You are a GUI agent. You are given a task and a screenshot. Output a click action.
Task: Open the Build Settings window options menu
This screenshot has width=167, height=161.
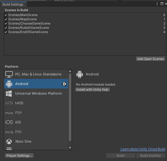157,4
